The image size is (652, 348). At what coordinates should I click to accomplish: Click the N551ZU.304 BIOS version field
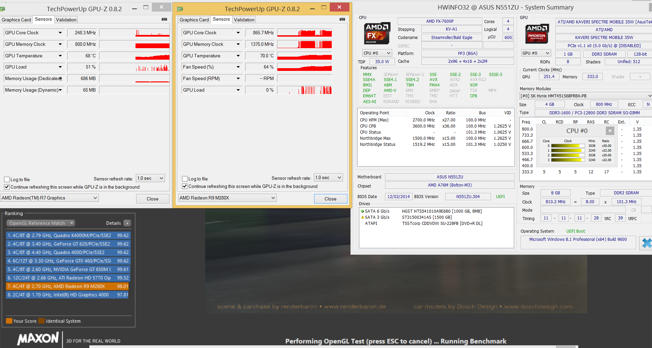click(468, 197)
